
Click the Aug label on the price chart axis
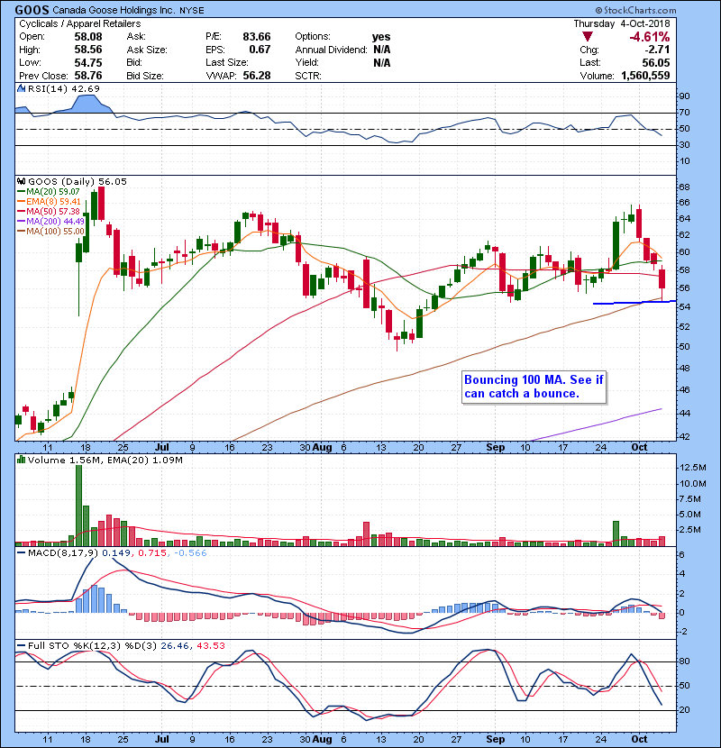(x=323, y=448)
